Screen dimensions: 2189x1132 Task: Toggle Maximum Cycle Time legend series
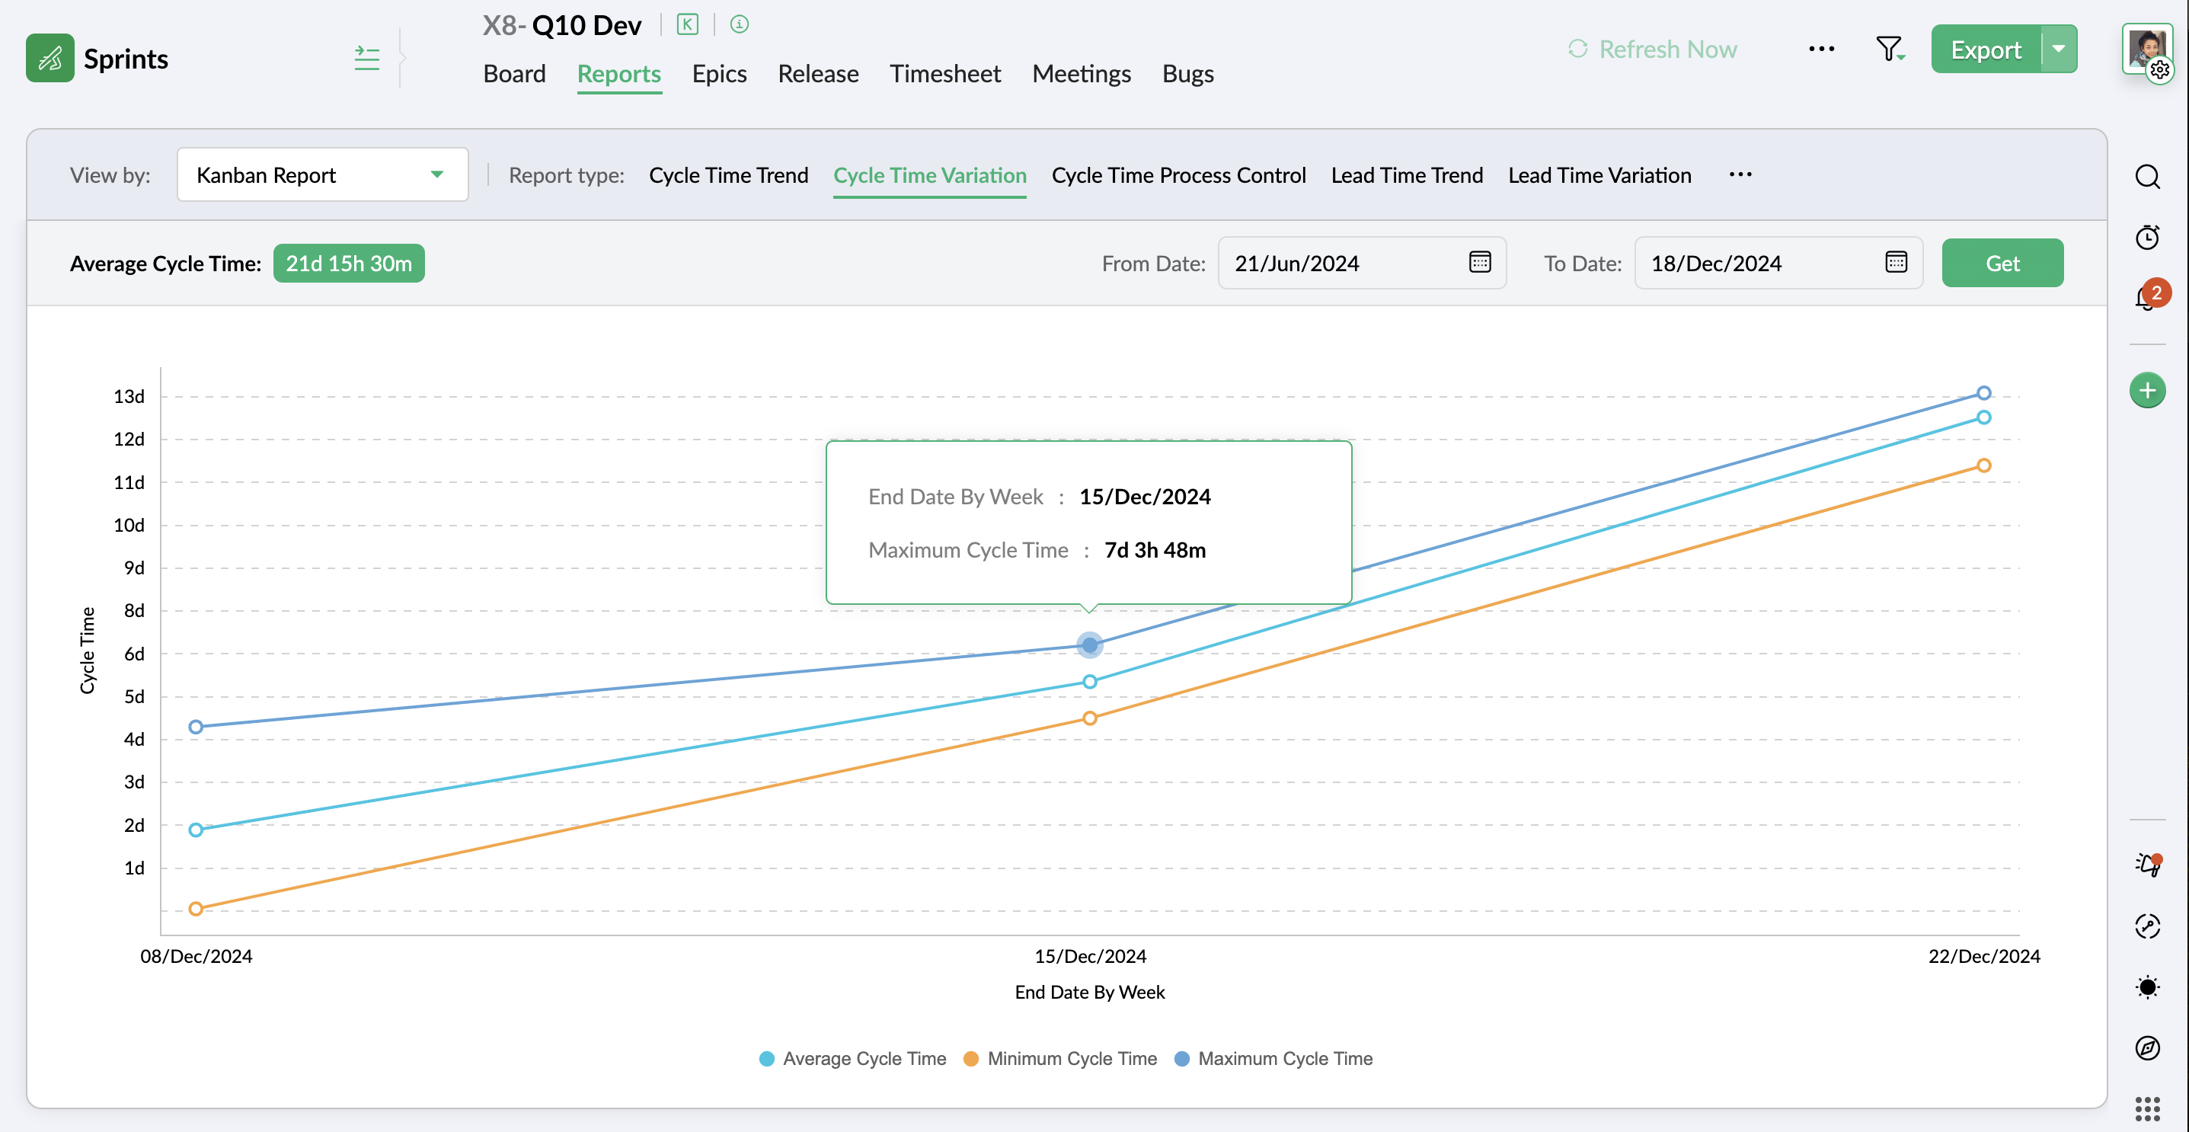click(x=1272, y=1058)
